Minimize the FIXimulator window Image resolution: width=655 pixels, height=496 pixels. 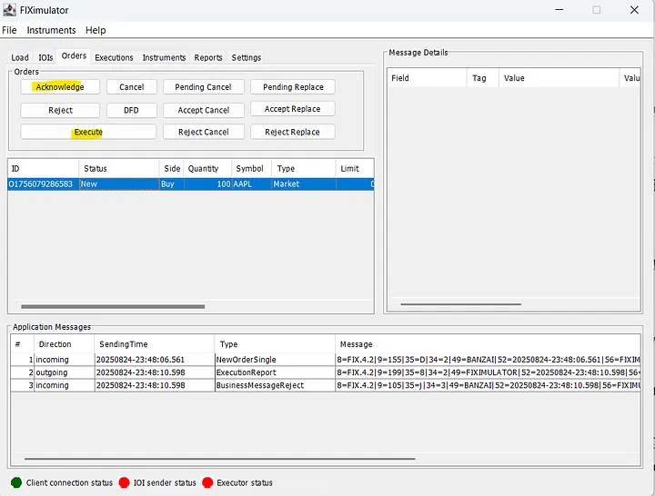(559, 10)
